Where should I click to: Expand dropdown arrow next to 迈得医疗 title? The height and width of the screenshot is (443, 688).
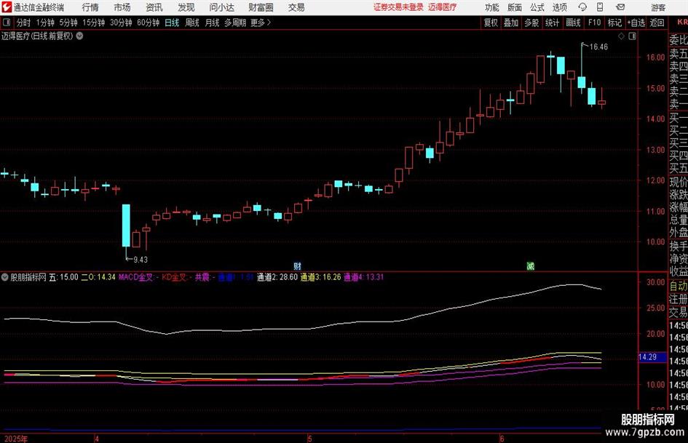point(80,36)
